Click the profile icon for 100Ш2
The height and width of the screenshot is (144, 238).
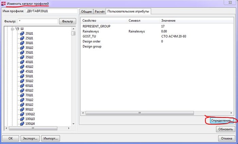click(x=22, y=114)
